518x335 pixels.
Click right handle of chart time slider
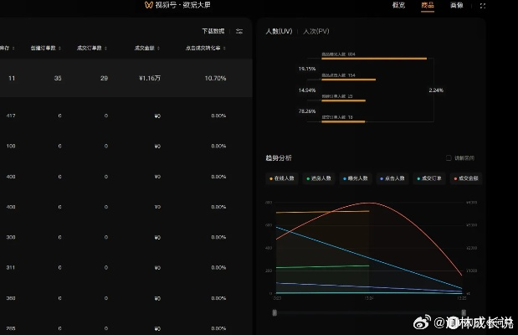point(463,312)
